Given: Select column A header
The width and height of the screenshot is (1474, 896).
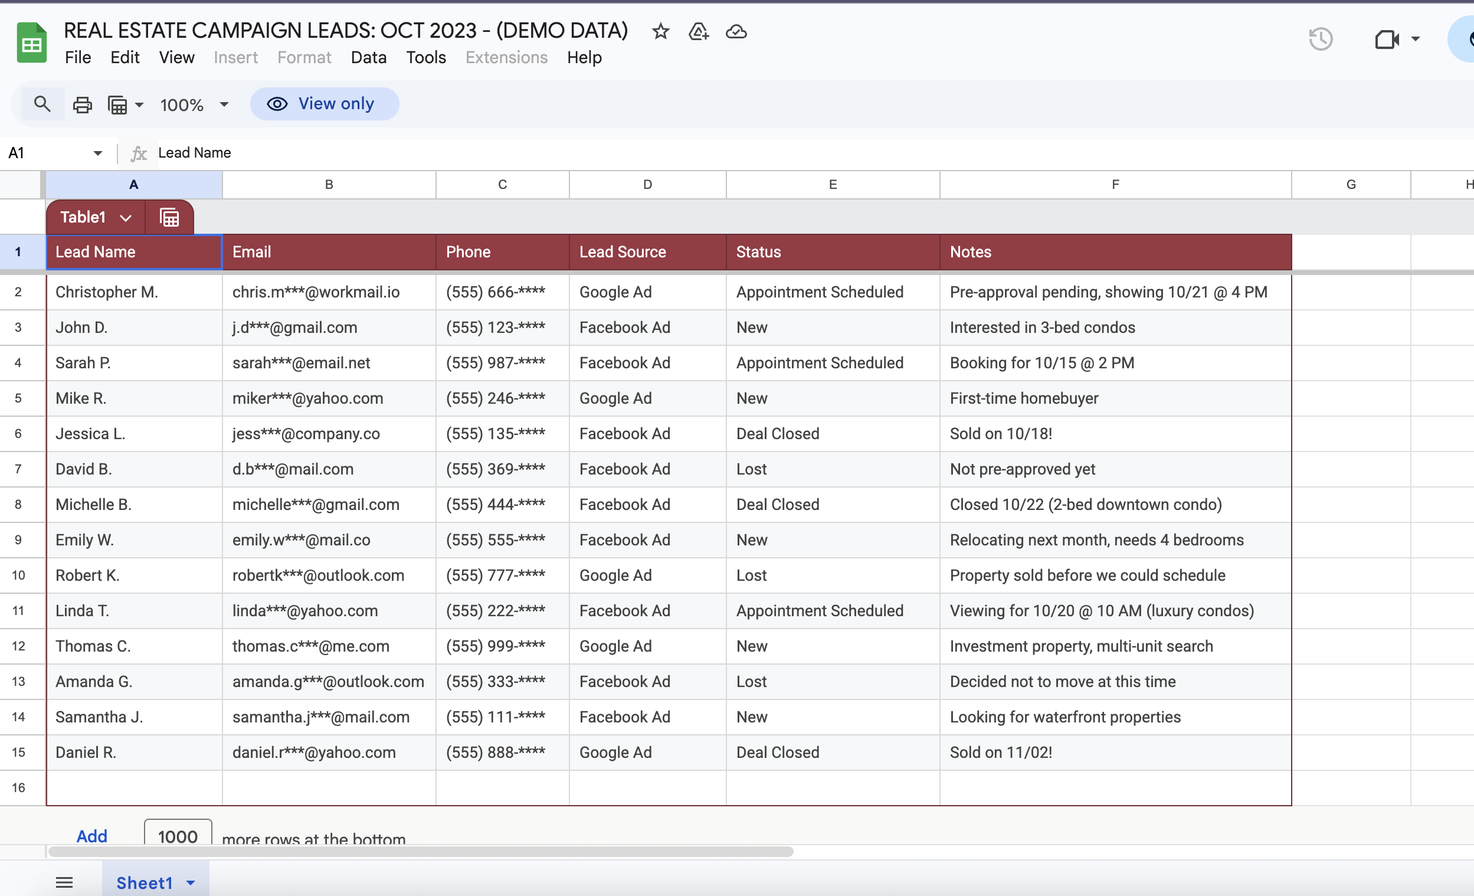Looking at the screenshot, I should [134, 184].
